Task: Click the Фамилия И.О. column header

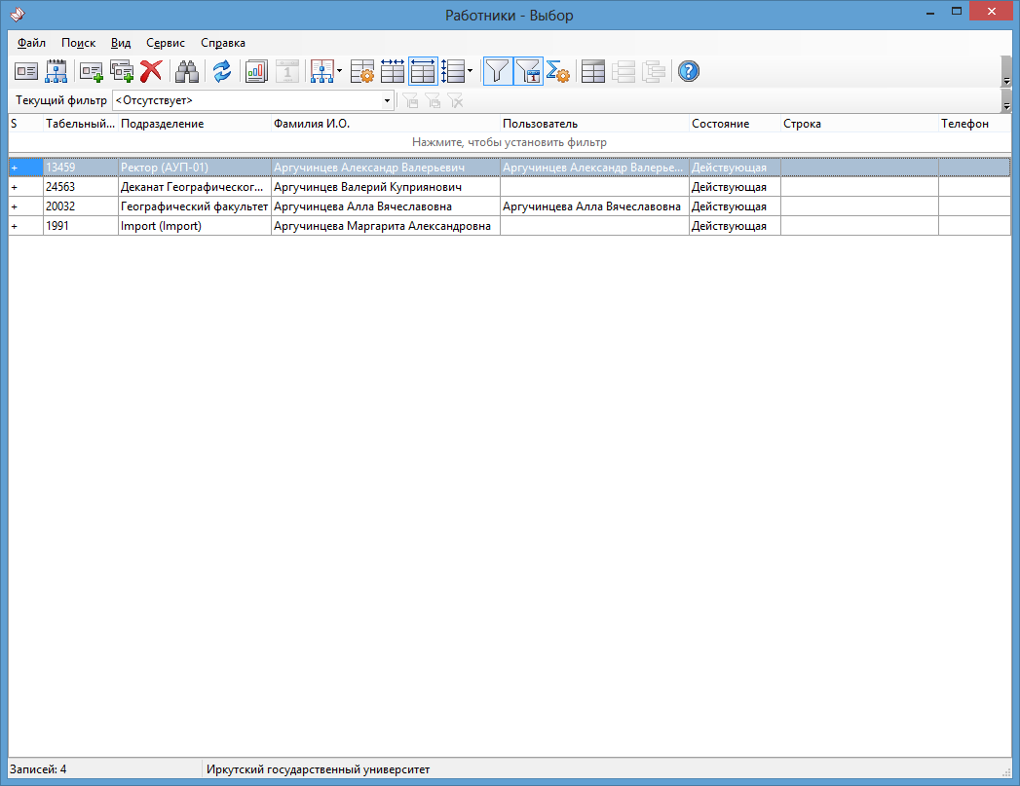Action: [x=385, y=124]
